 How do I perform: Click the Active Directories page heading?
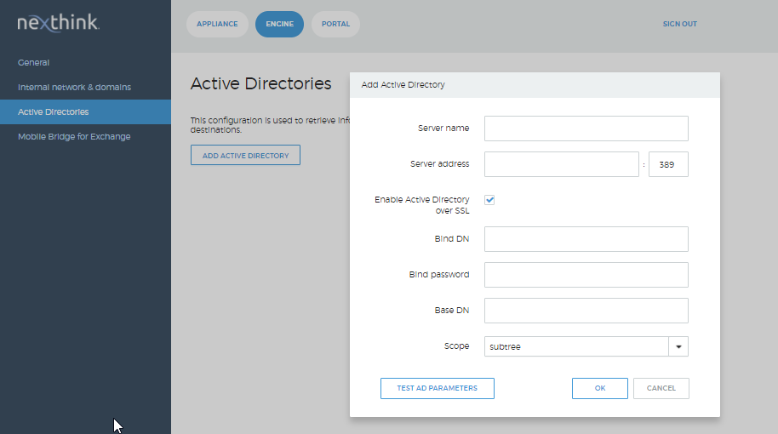click(261, 83)
